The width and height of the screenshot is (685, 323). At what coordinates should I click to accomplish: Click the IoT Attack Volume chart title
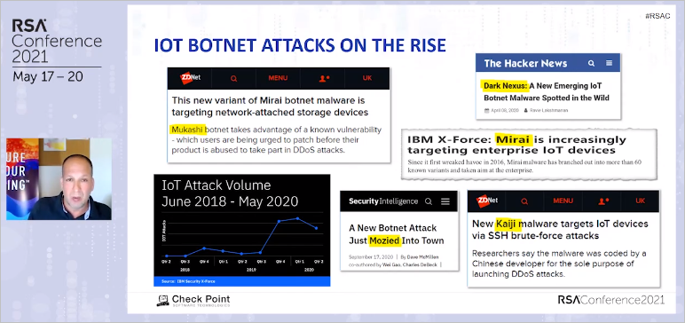[x=230, y=193]
